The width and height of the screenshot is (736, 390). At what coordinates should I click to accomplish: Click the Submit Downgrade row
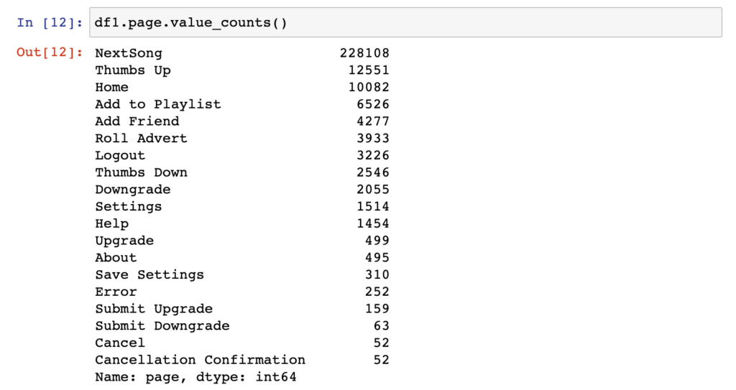242,325
